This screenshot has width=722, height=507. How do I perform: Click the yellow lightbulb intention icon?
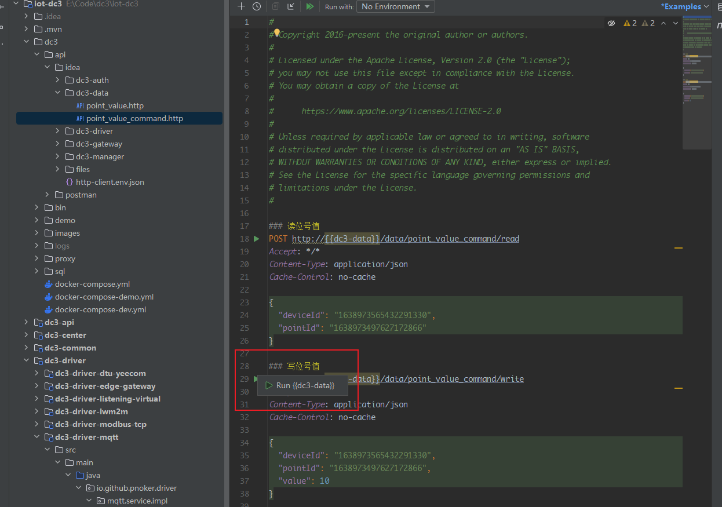[277, 33]
